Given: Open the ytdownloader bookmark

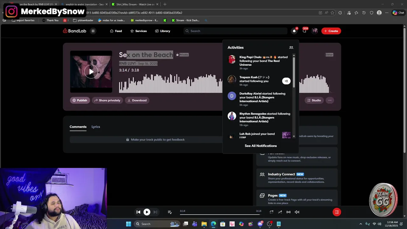Looking at the screenshot, I should (x=83, y=20).
